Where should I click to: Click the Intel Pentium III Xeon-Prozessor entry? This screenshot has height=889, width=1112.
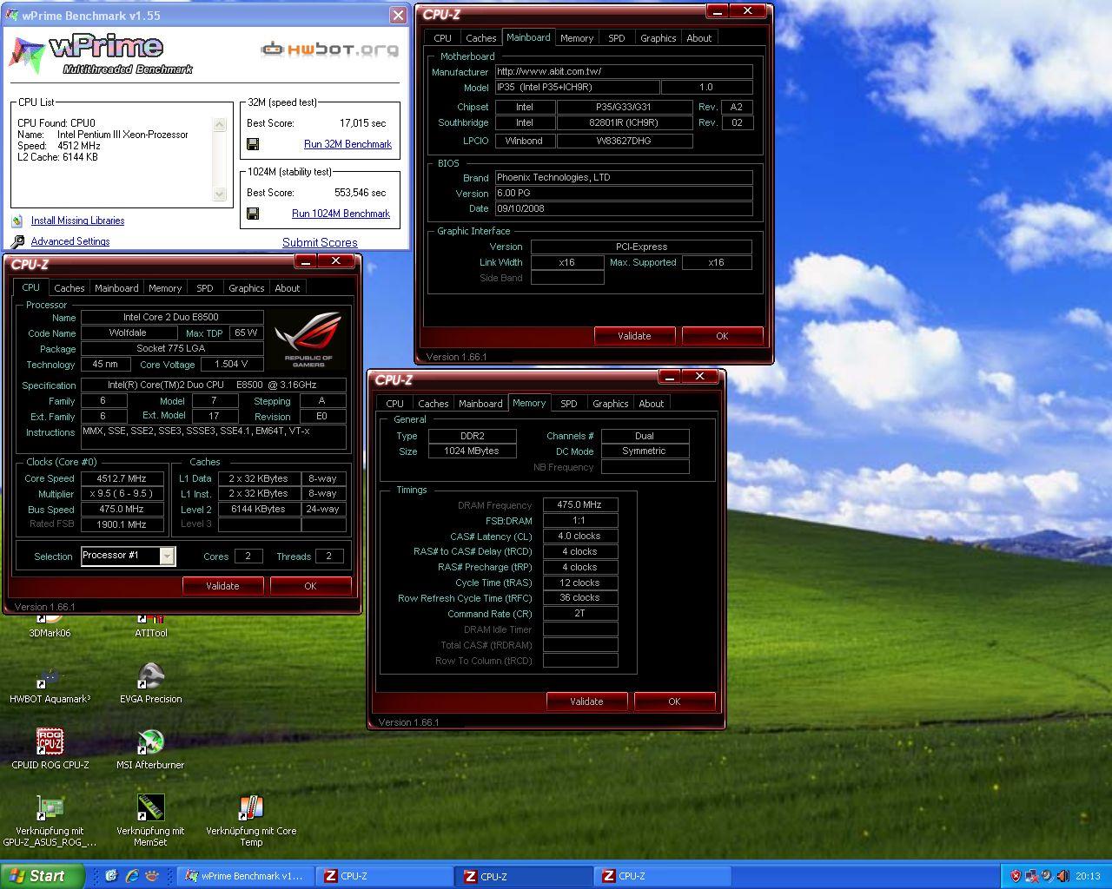pyautogui.click(x=122, y=135)
